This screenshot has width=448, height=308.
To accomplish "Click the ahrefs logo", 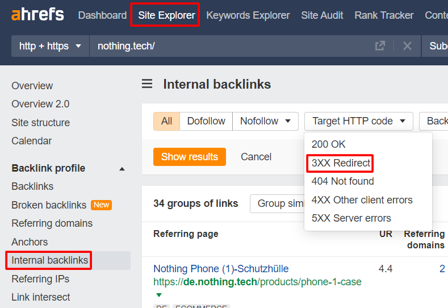I will [37, 15].
